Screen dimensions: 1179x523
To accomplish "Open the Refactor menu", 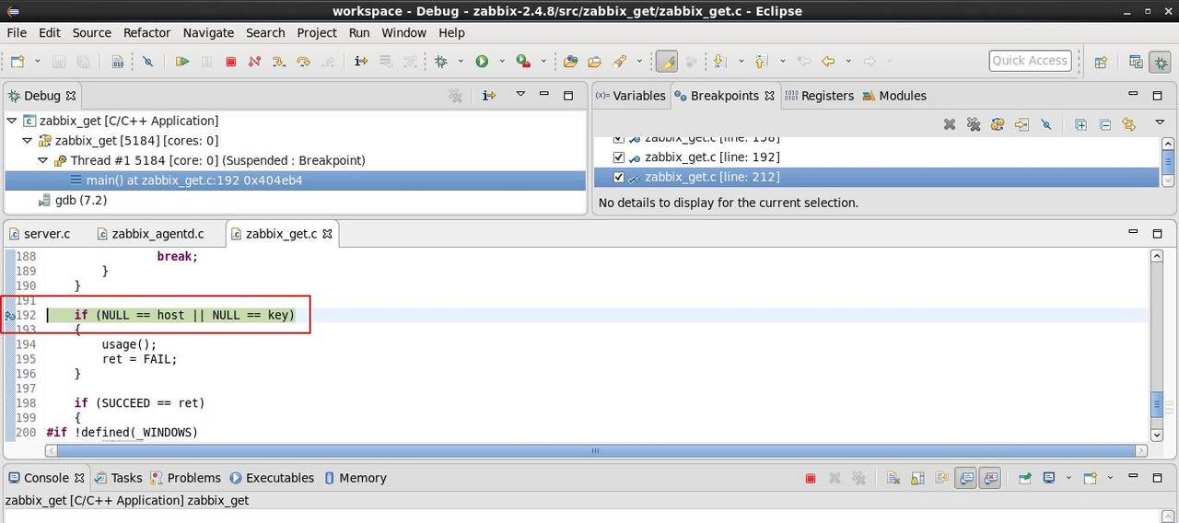I will click(146, 32).
